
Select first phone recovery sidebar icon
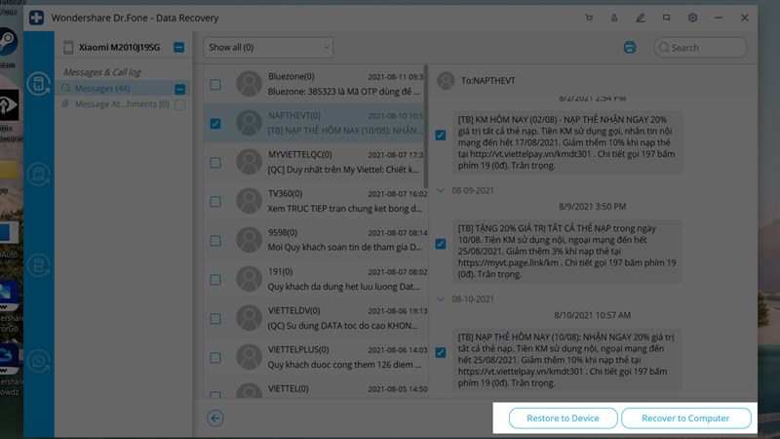pos(39,84)
